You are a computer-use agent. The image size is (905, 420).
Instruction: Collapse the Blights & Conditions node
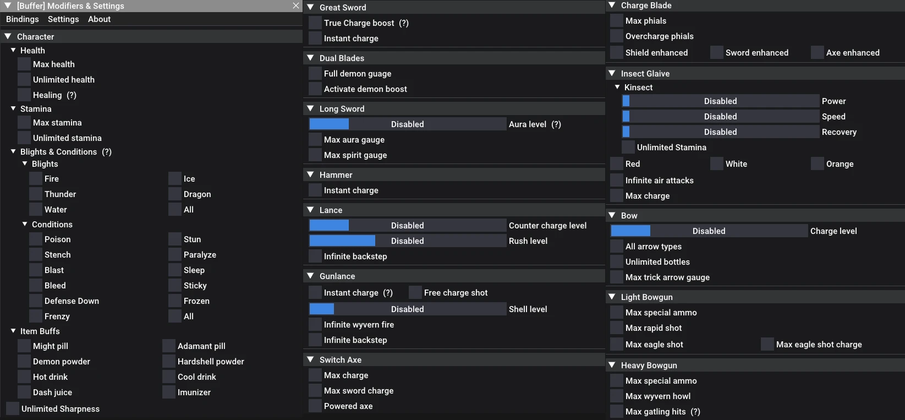point(13,151)
